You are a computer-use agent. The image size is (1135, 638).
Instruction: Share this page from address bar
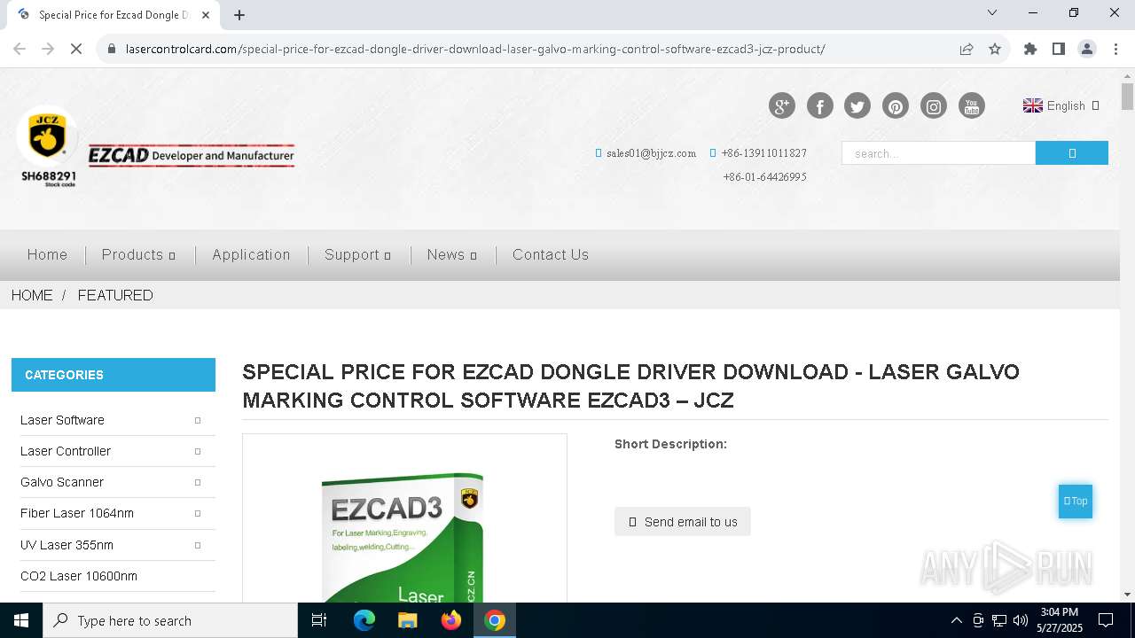[967, 49]
